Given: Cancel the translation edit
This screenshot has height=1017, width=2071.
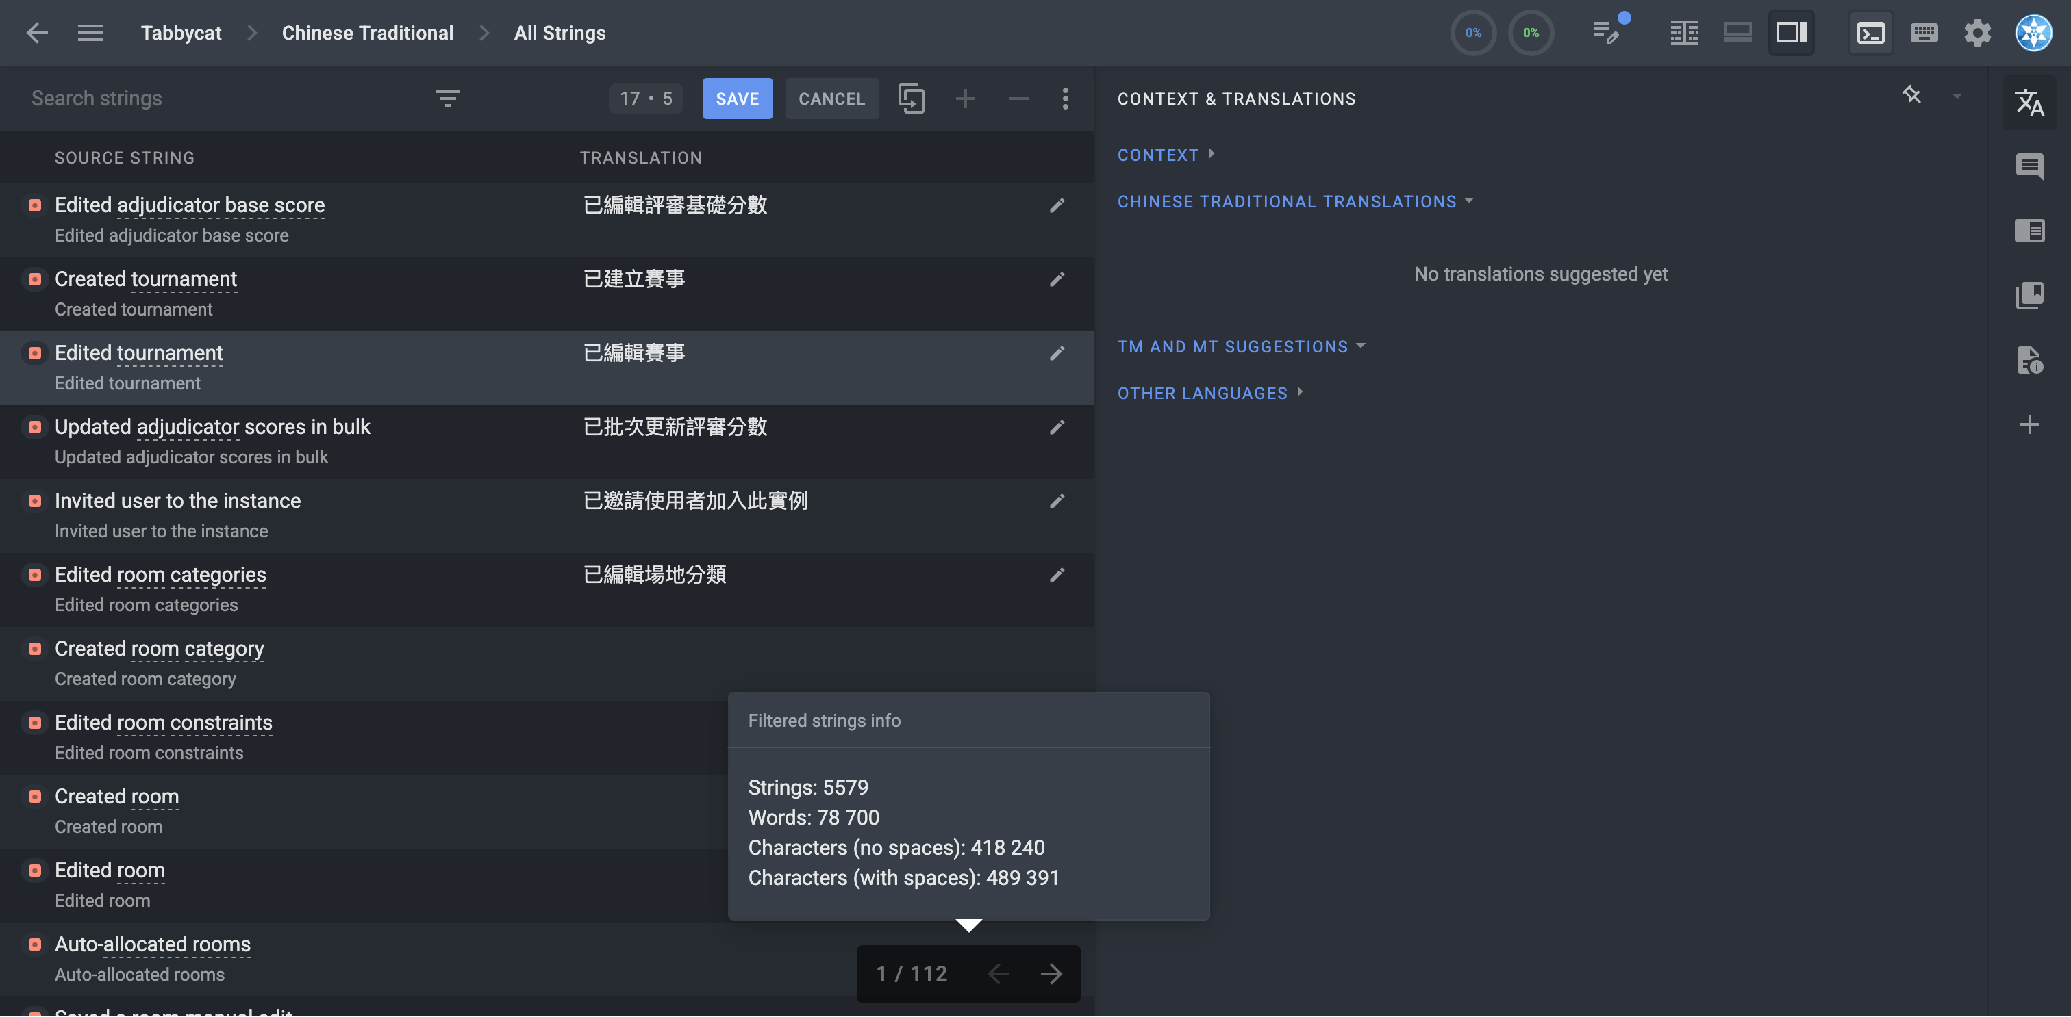Looking at the screenshot, I should [x=831, y=98].
